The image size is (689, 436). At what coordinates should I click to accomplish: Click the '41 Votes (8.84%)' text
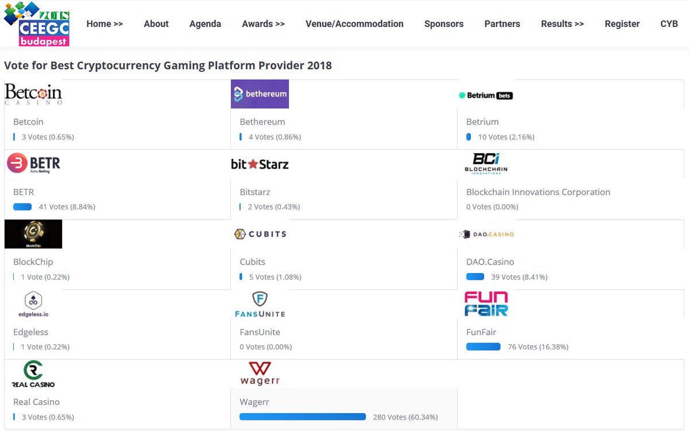click(67, 207)
